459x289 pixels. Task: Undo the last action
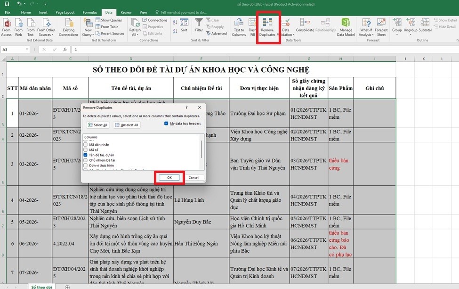19,4
